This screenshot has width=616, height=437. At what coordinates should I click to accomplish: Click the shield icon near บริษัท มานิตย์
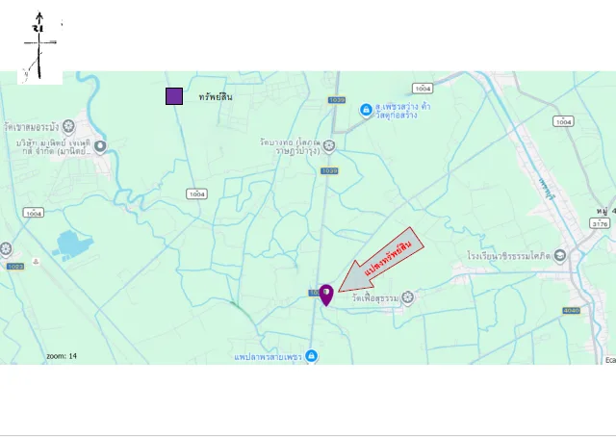100,147
